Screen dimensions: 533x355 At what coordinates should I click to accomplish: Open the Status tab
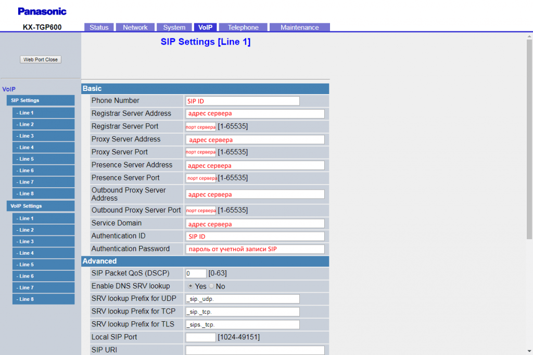pyautogui.click(x=99, y=27)
